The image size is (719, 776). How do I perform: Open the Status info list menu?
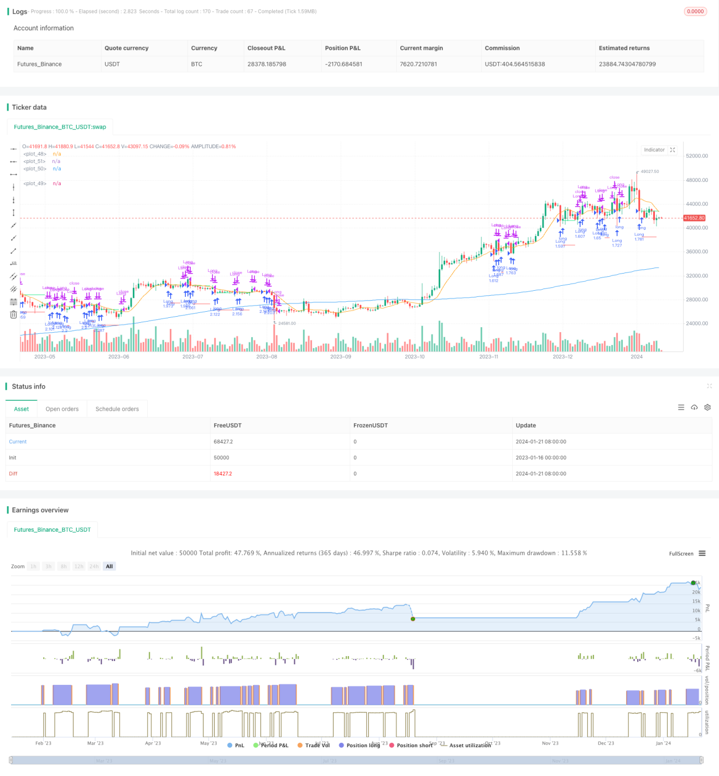[681, 407]
